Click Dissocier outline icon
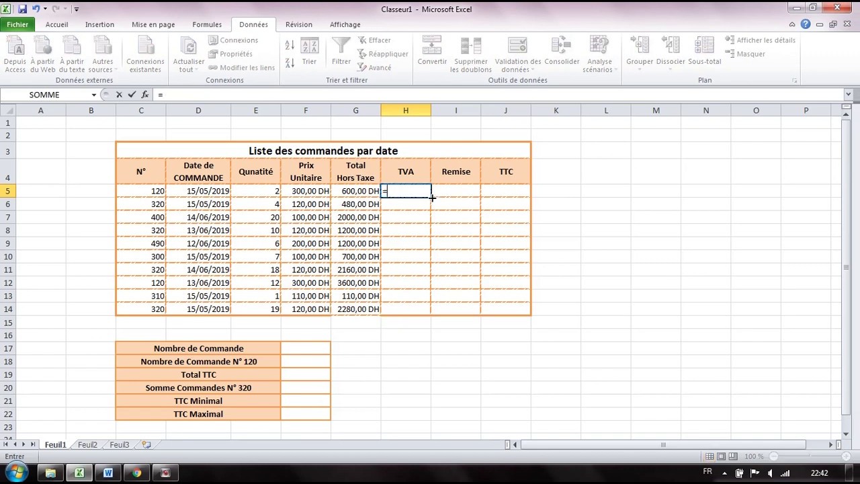This screenshot has width=860, height=484. pyautogui.click(x=671, y=52)
